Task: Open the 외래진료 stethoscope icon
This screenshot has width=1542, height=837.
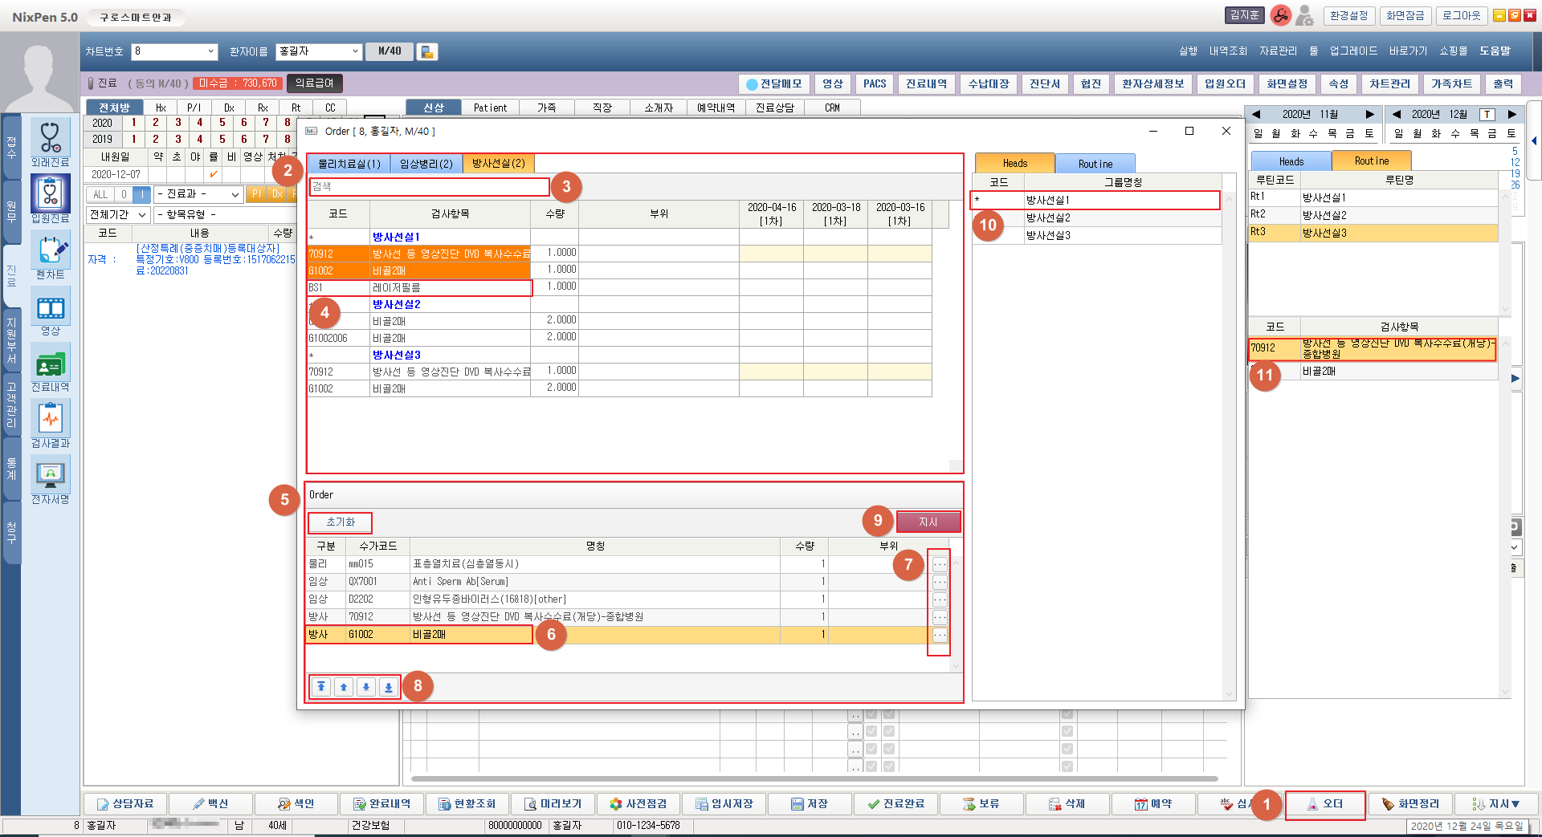Action: [50, 138]
